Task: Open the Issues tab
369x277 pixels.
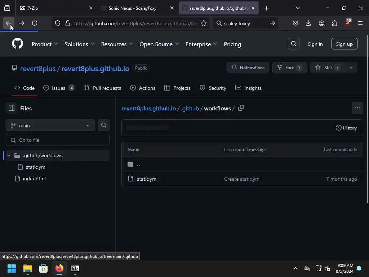Action: pyautogui.click(x=59, y=88)
